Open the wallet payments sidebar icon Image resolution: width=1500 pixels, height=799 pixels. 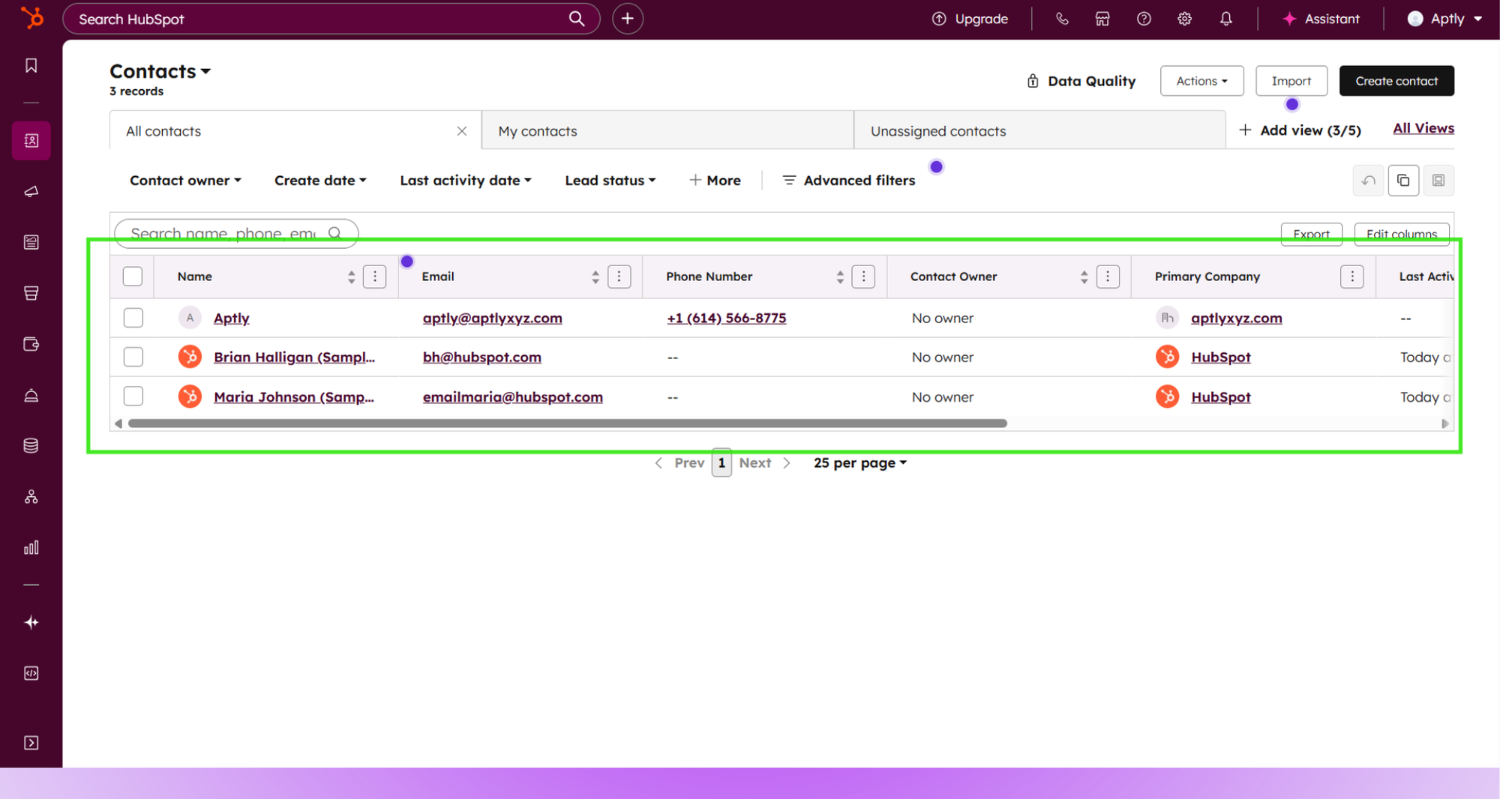(x=31, y=344)
